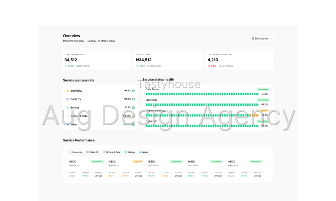
Task: Click the calendar icon beside This Month
Action: (x=253, y=39)
